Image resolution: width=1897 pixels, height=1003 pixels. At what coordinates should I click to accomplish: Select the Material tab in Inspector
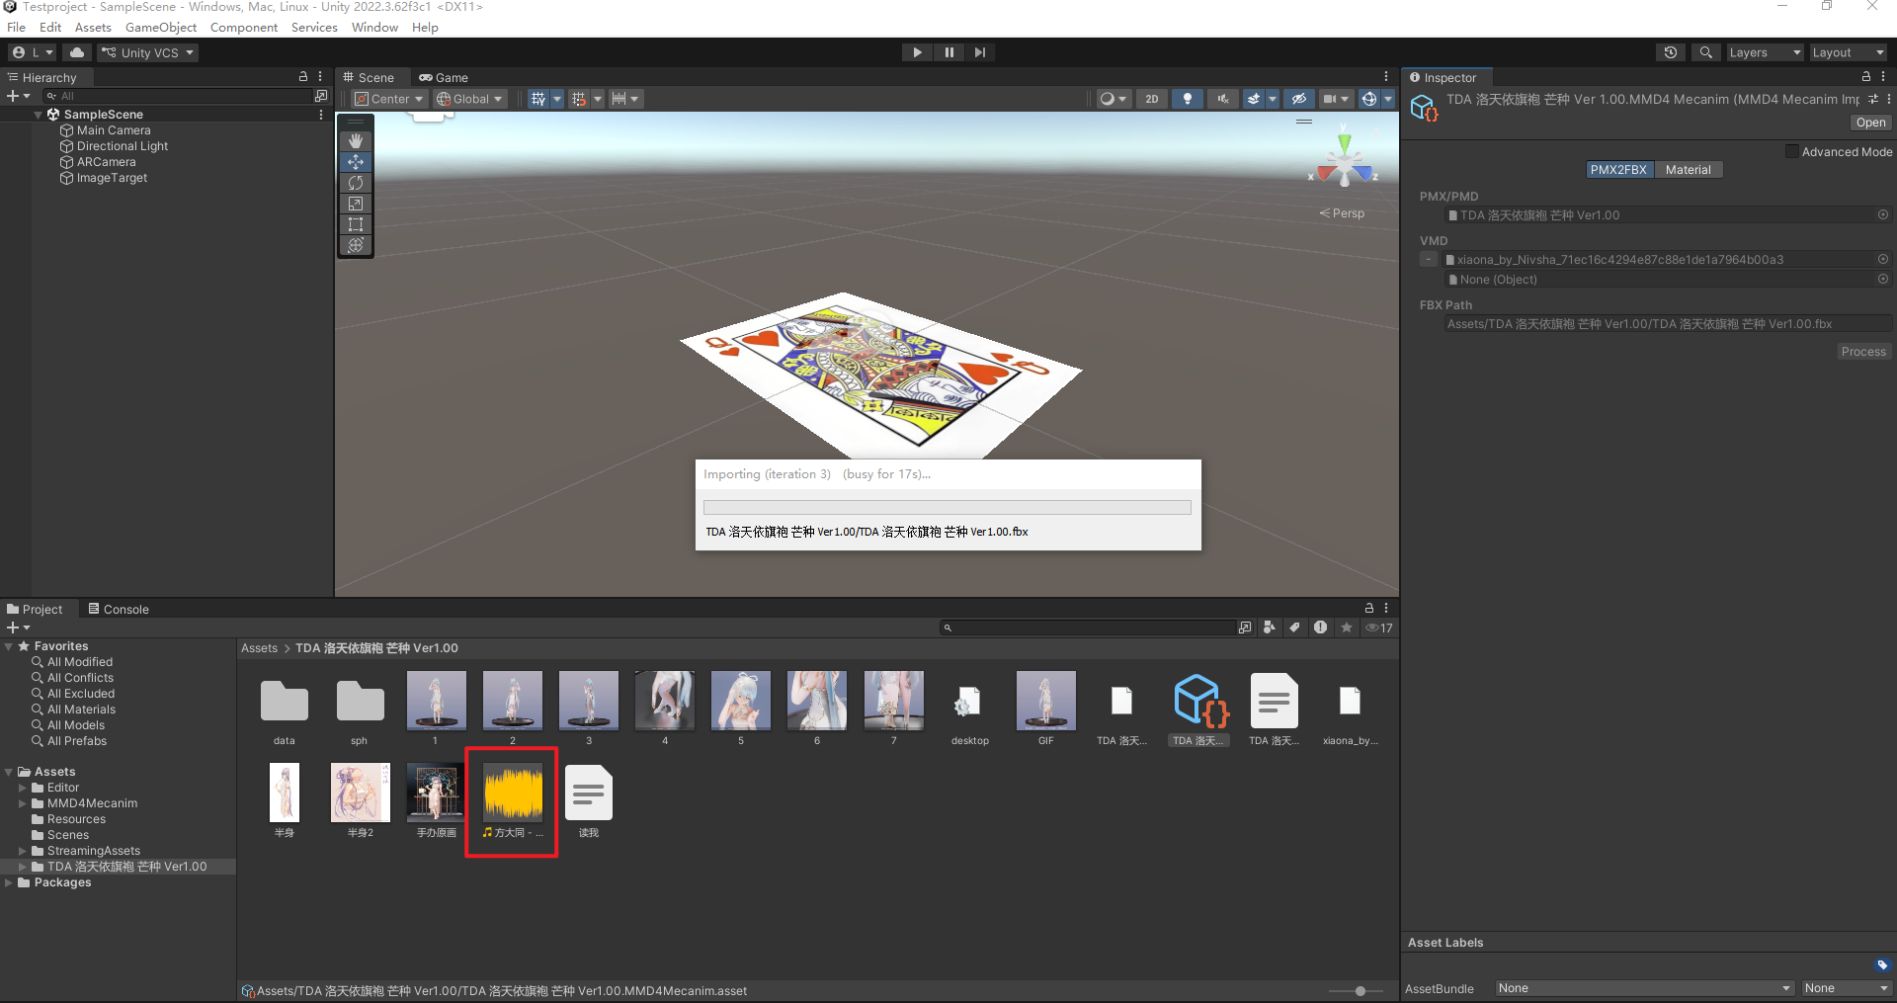[1688, 170]
